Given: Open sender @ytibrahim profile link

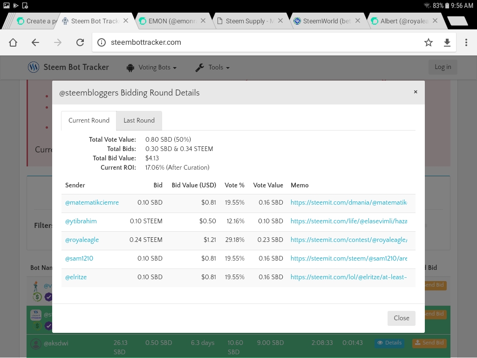Looking at the screenshot, I should tap(81, 221).
